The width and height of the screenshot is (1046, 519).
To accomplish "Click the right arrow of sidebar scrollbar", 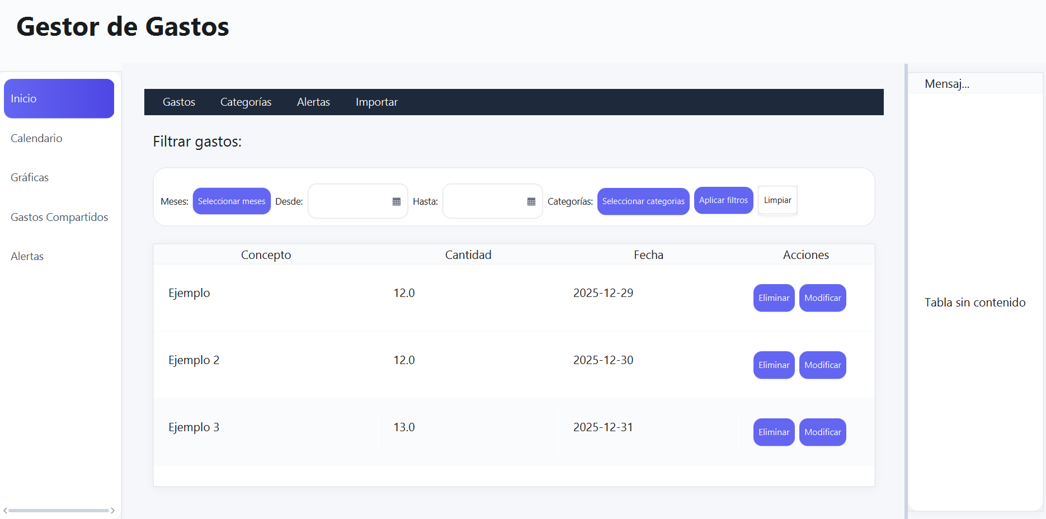I will click(113, 511).
